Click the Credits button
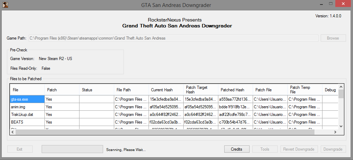The image size is (353, 160). 237,149
